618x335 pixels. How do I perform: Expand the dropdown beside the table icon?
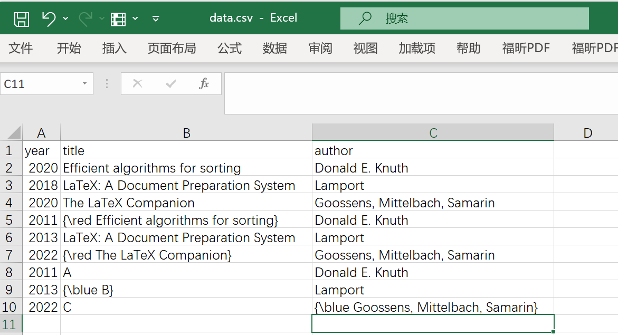coord(135,18)
